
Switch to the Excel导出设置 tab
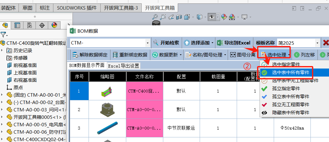(x=123, y=66)
